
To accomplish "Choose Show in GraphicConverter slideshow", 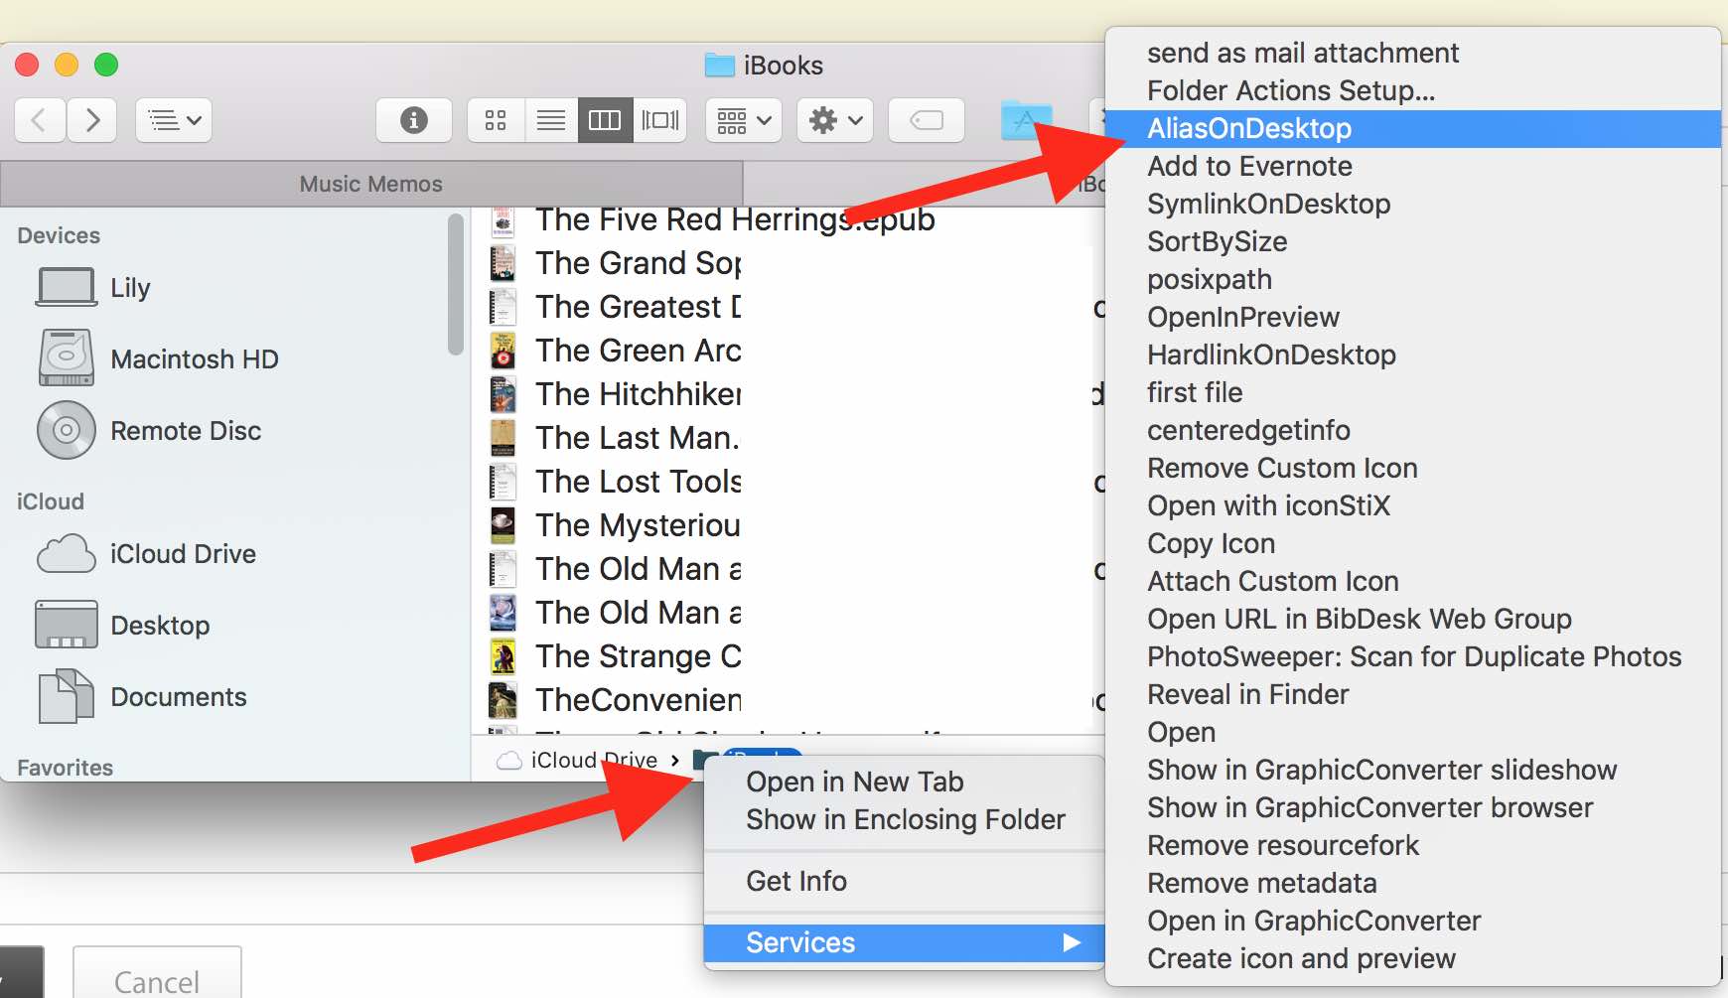I will click(x=1412, y=770).
